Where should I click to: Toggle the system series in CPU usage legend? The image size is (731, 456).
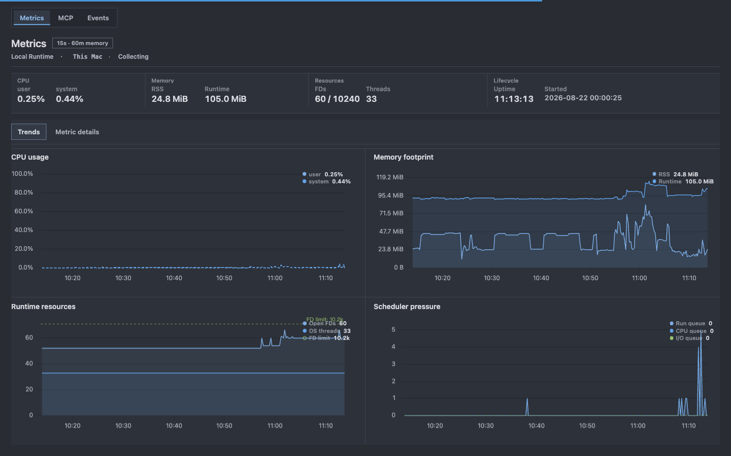coord(326,181)
